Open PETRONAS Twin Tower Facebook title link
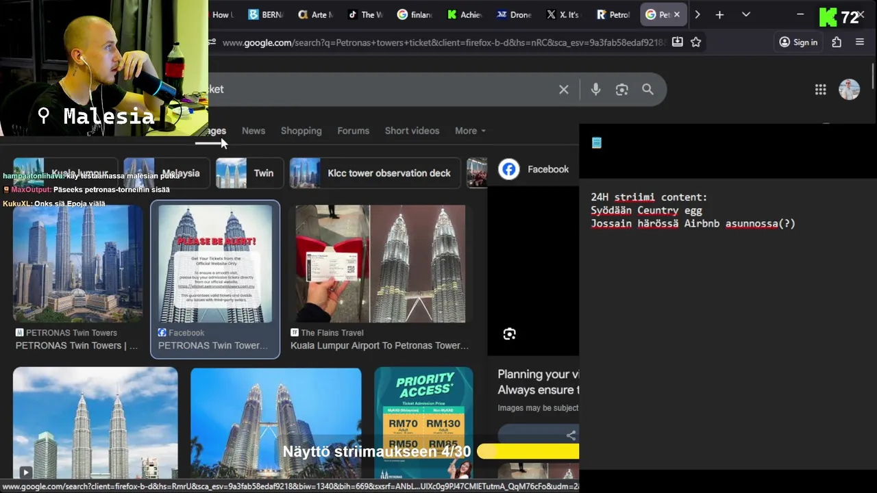 (x=213, y=346)
